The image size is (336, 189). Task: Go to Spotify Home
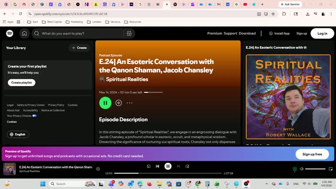click(25, 34)
